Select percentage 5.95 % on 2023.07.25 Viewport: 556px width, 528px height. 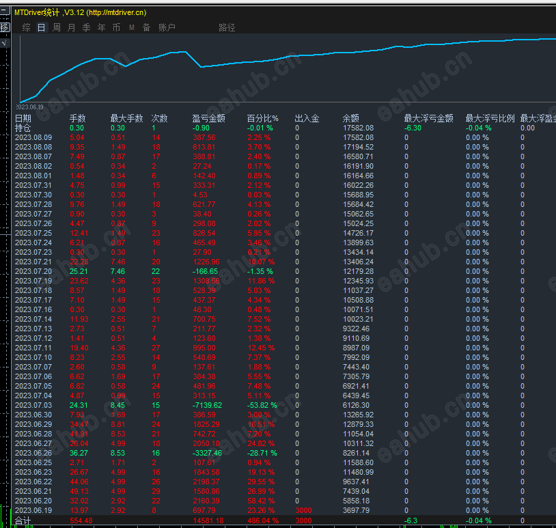click(259, 234)
